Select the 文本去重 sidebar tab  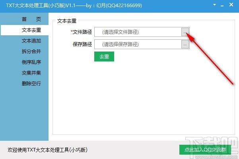[24, 30]
